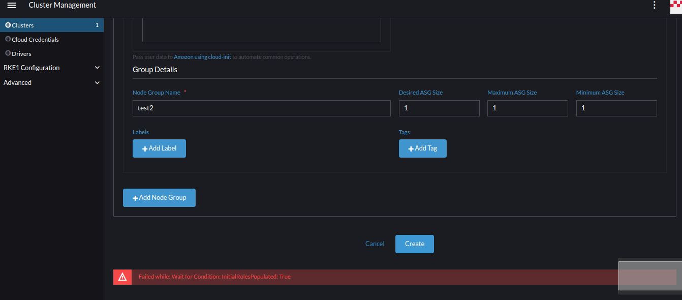Select Clusters in the sidebar
This screenshot has height=300, width=682.
23,24
